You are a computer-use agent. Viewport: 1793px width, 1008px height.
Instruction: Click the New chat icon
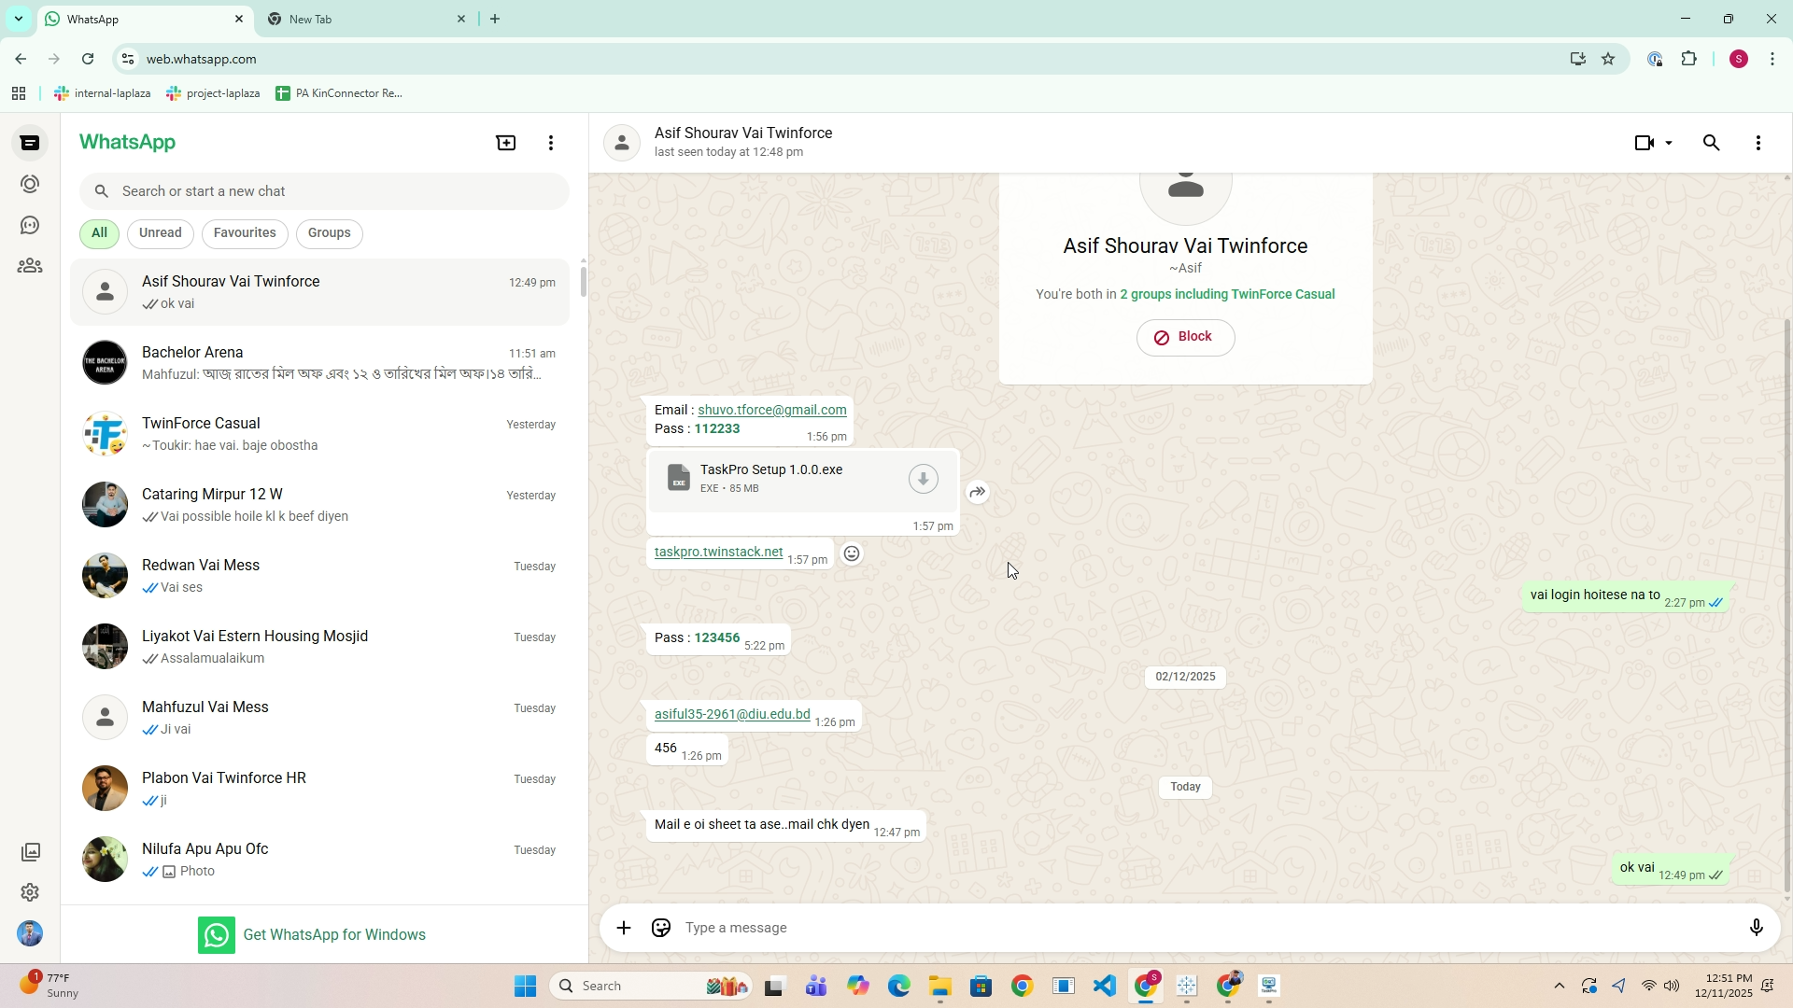pyautogui.click(x=505, y=143)
